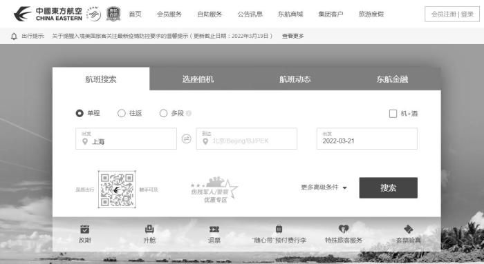
Task: Open the 公告讯息 menu item
Action: [250, 14]
